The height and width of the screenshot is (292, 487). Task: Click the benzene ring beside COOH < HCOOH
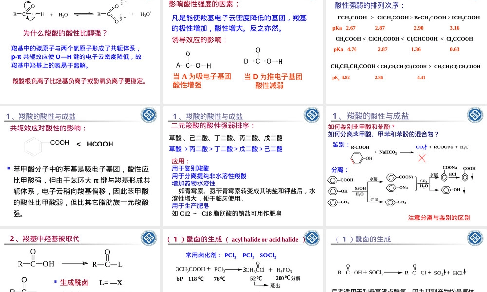pos(33,147)
